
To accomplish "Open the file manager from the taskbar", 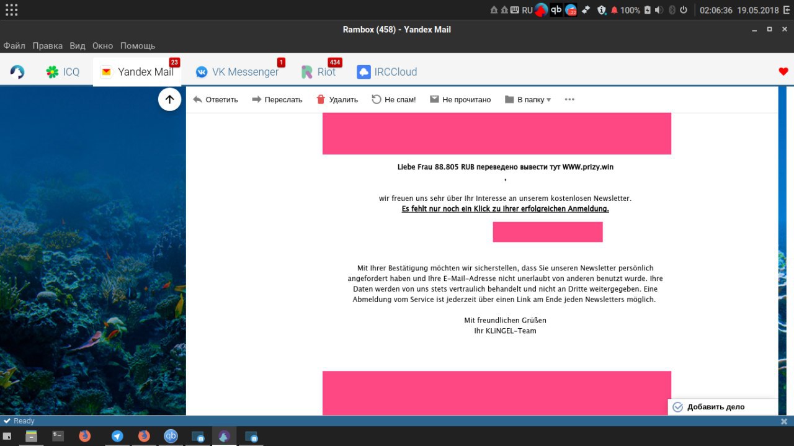I will click(x=31, y=436).
